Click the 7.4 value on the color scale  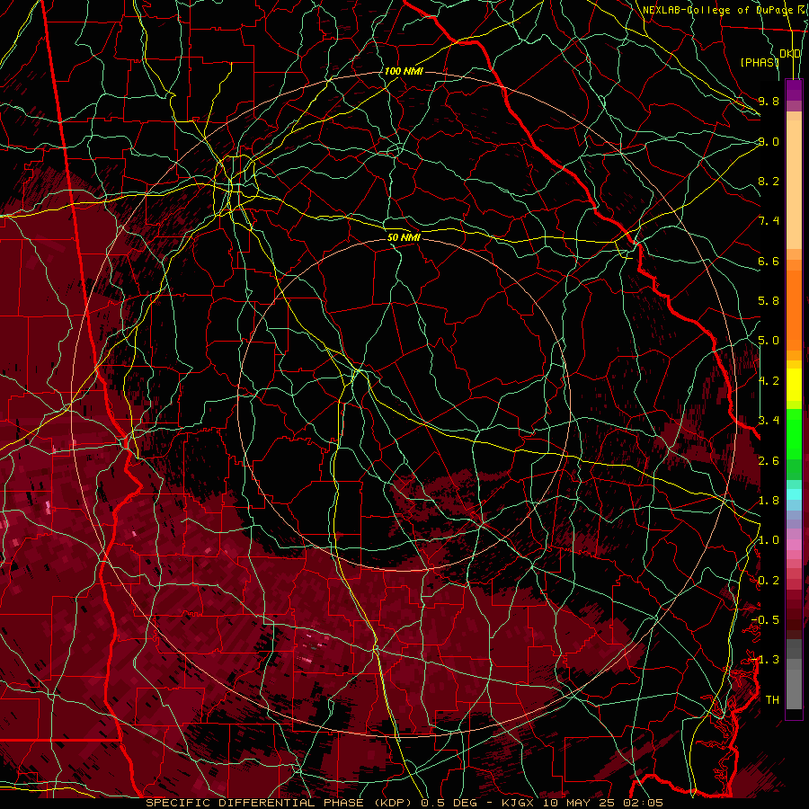click(769, 221)
